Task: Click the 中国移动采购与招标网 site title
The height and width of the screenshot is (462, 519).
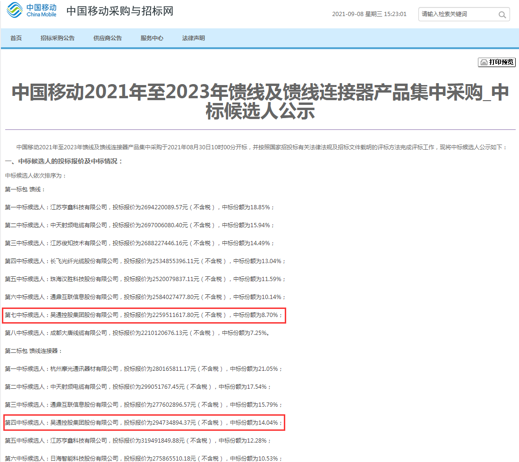Action: (119, 11)
